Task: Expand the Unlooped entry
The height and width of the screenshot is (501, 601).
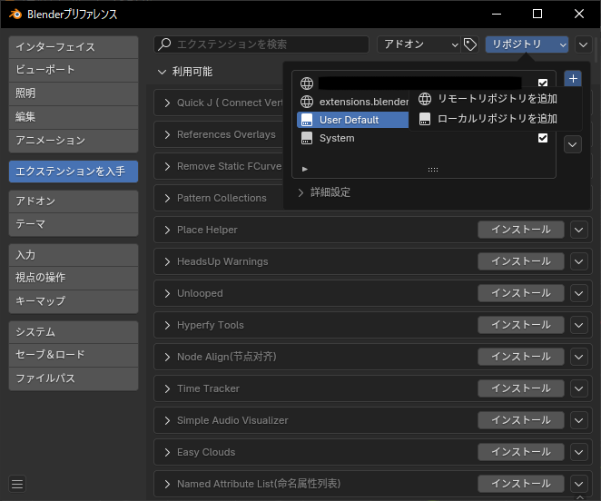Action: [x=167, y=294]
